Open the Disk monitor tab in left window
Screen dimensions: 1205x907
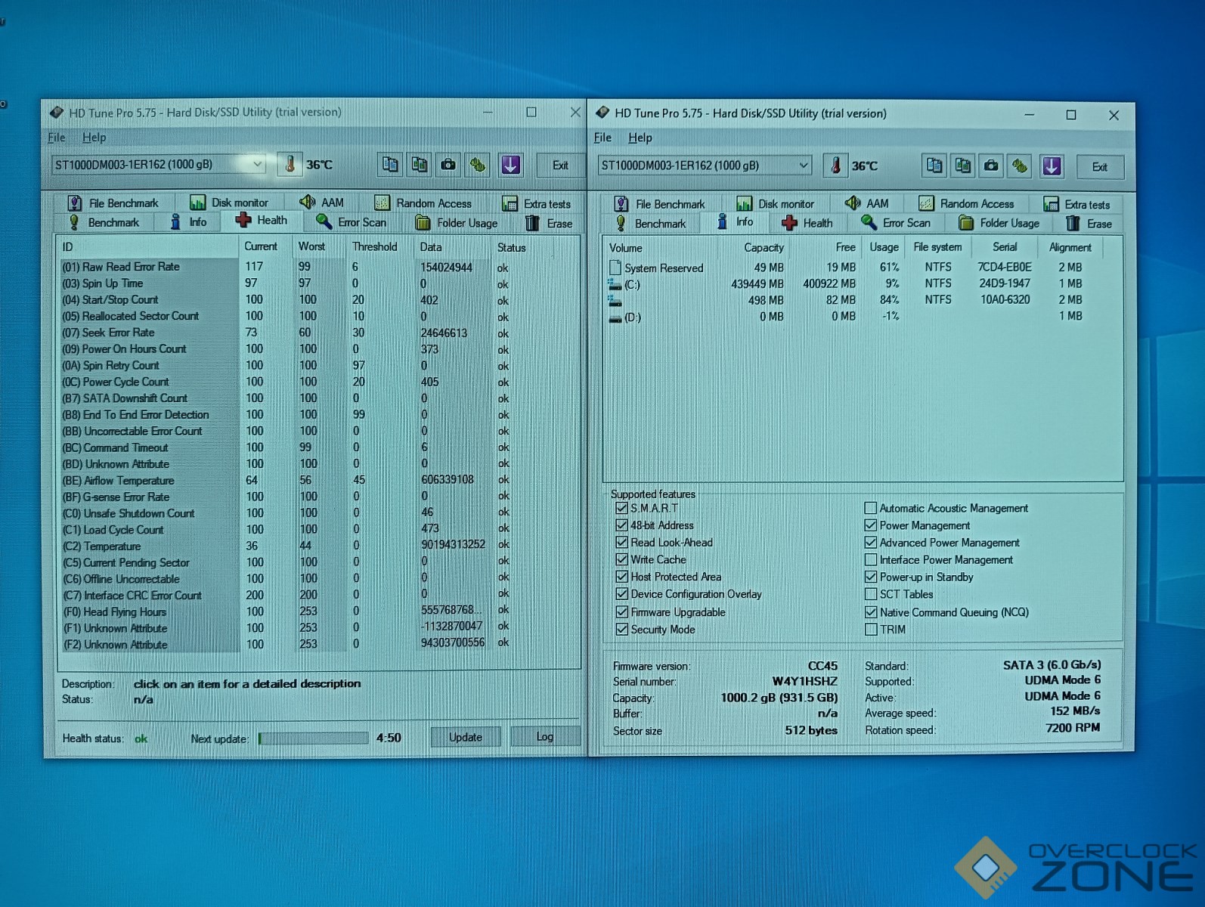(230, 203)
